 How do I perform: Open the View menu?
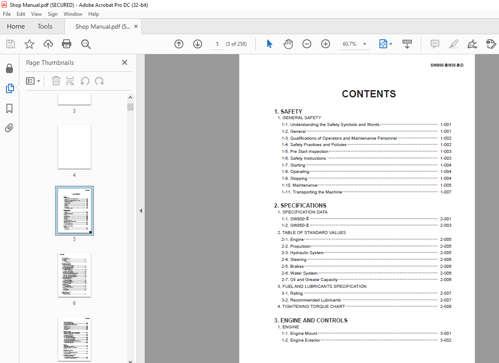tap(36, 14)
